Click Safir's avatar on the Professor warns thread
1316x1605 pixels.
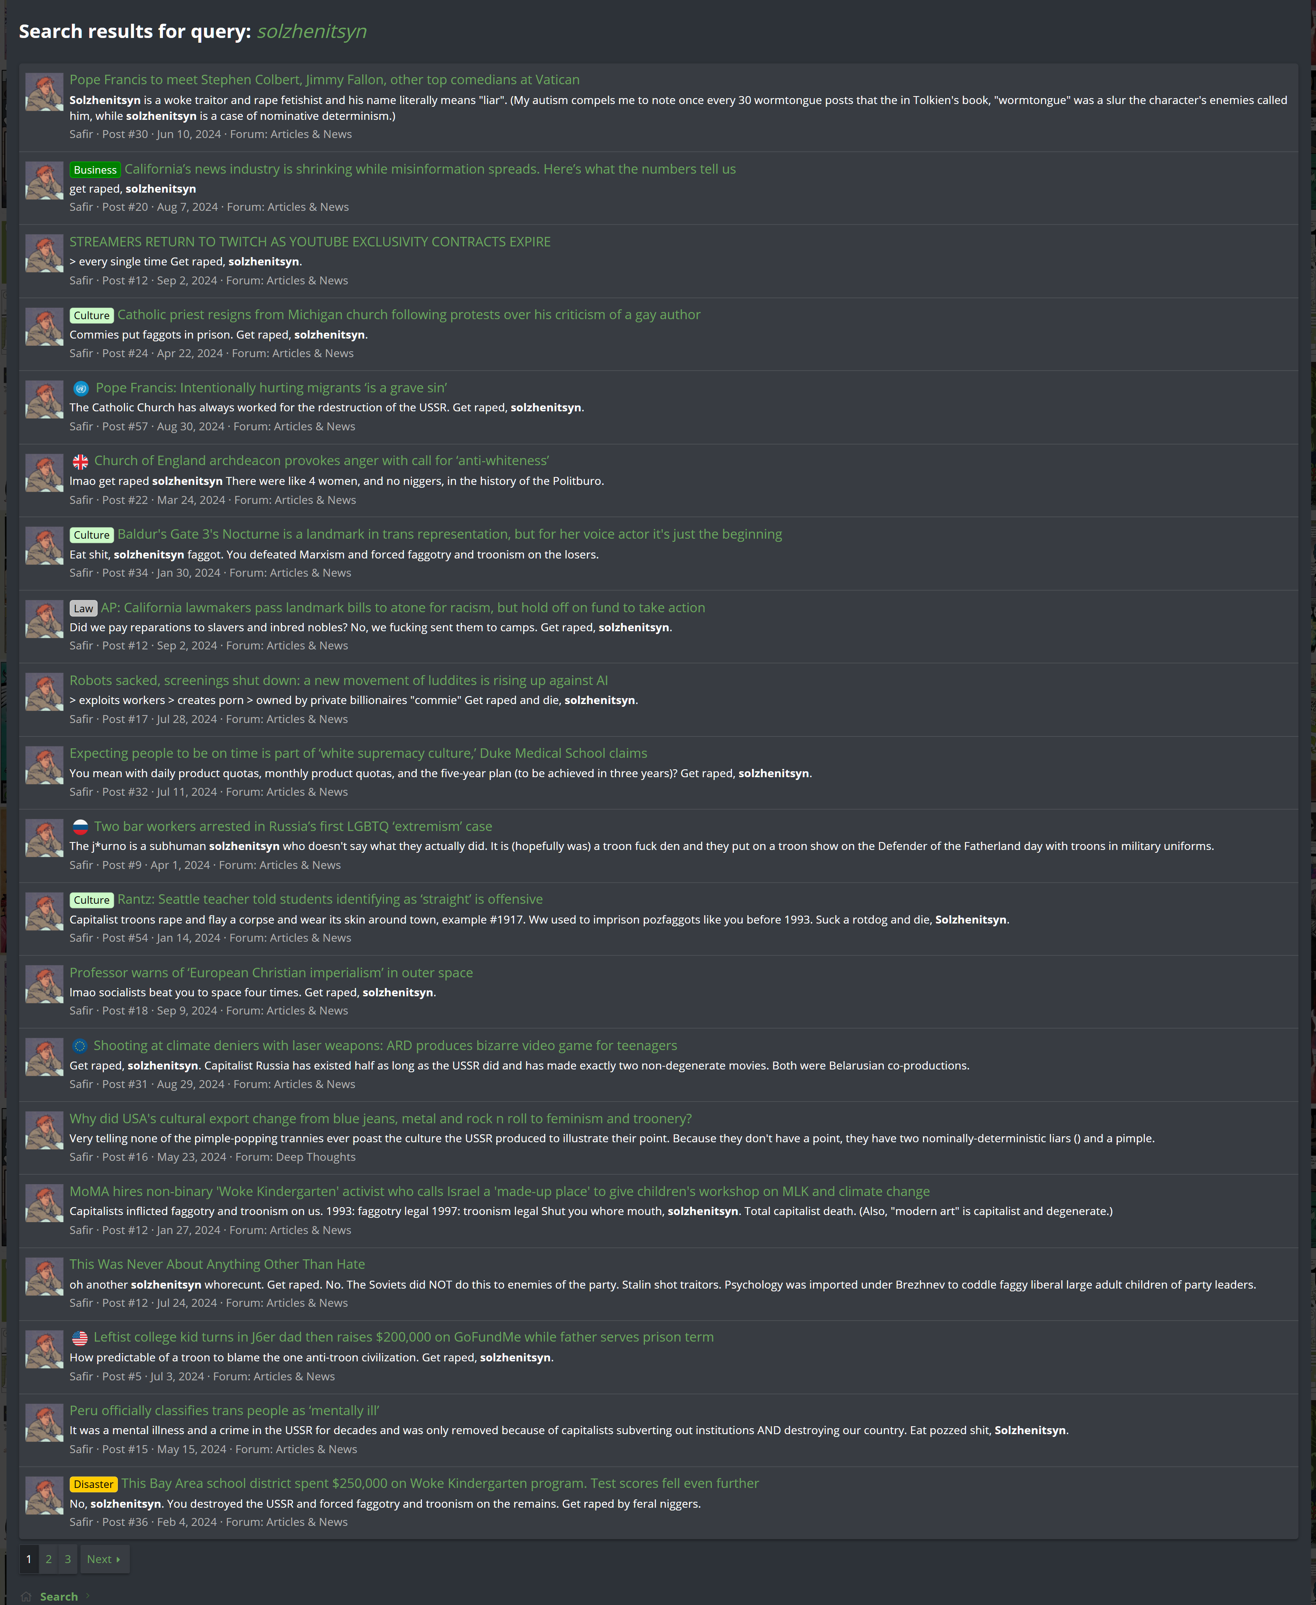(x=44, y=984)
